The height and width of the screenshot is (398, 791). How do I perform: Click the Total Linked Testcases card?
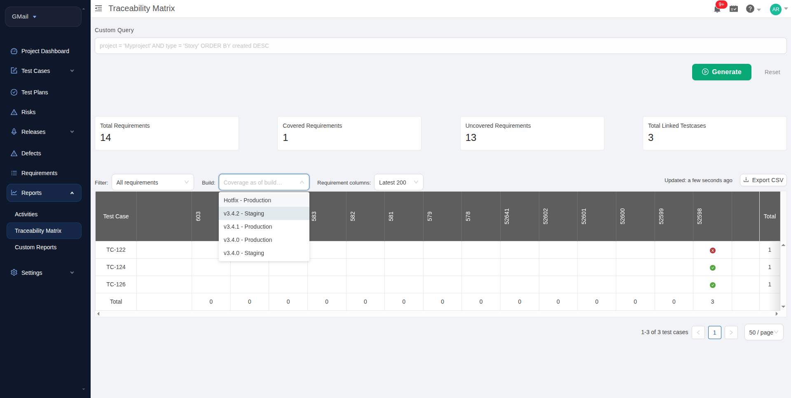coord(714,133)
